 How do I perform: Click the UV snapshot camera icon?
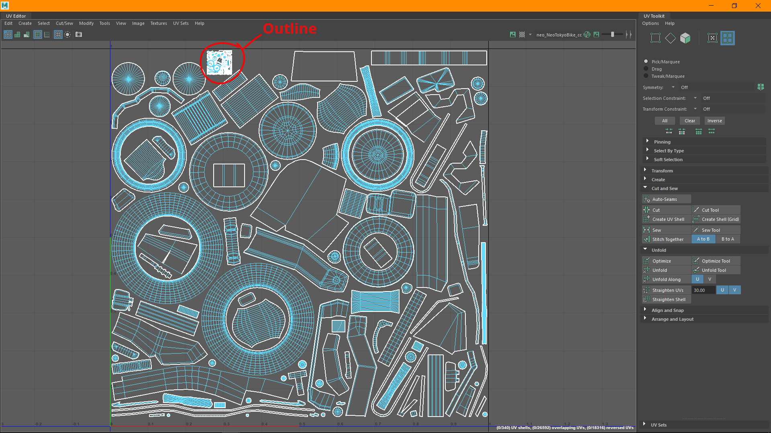click(79, 34)
